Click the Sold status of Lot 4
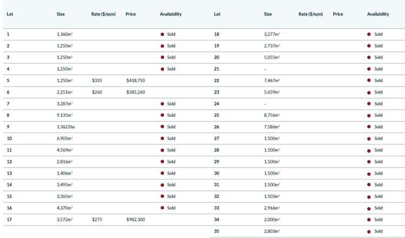405x238 pixels. pos(168,69)
